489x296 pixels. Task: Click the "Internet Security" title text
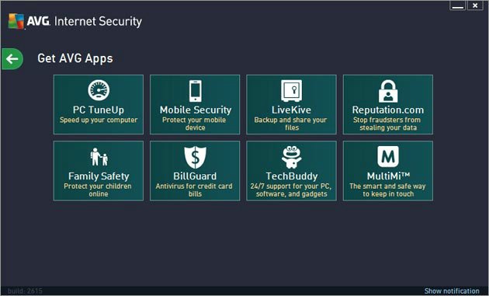coord(98,22)
